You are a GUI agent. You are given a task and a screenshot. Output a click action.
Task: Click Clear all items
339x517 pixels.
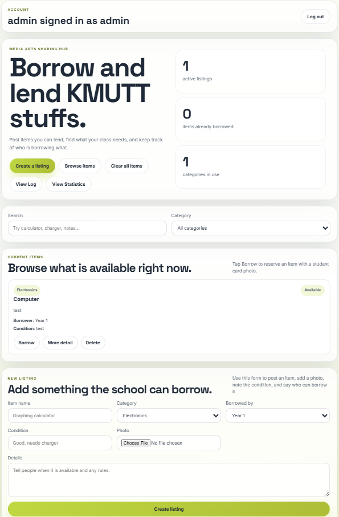click(126, 166)
